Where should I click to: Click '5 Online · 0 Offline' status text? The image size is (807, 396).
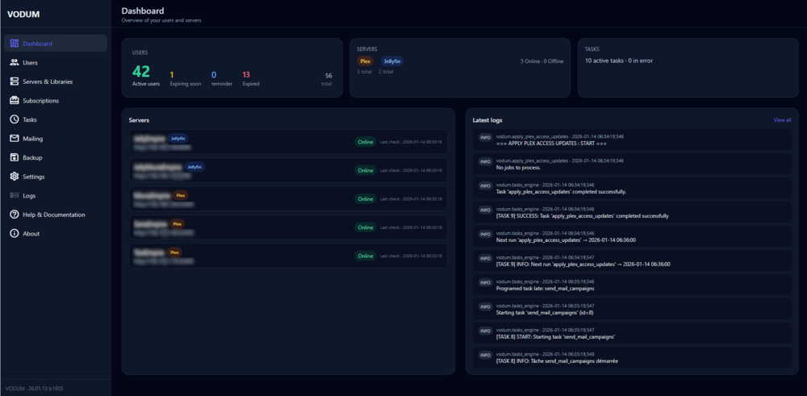pyautogui.click(x=542, y=61)
